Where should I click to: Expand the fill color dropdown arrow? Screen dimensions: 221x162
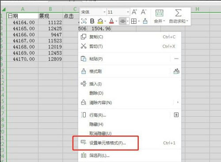pyautogui.click(x=105, y=21)
